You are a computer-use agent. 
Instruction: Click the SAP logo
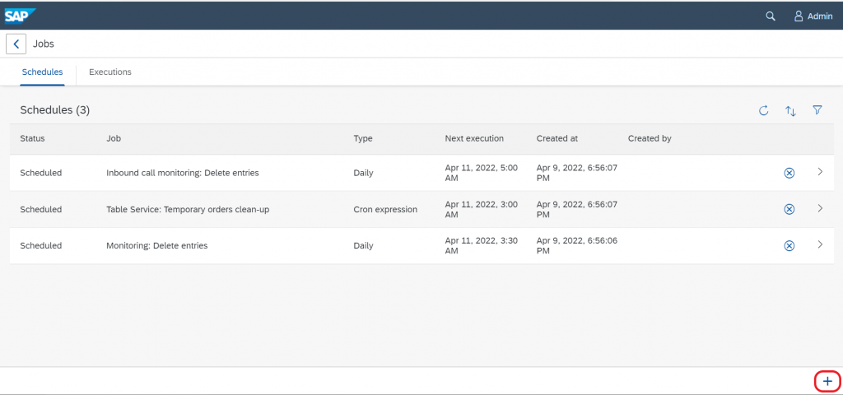click(x=21, y=16)
